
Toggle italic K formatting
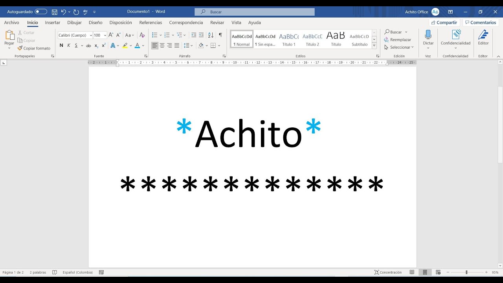69,46
